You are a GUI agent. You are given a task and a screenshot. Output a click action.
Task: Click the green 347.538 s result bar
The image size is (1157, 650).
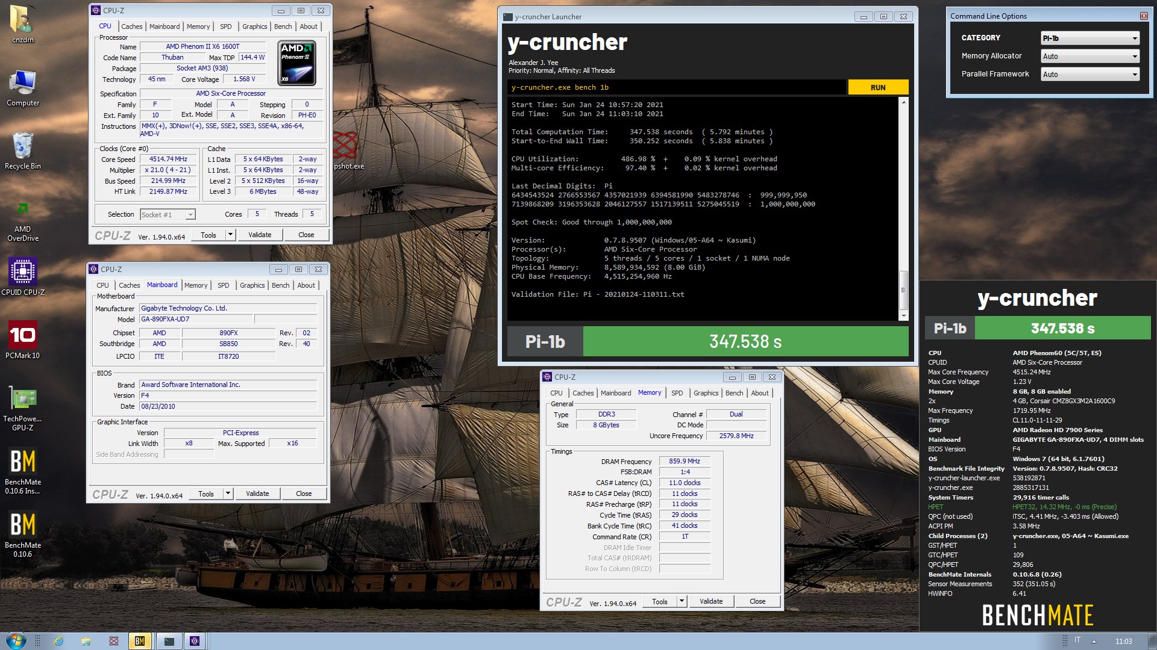[x=745, y=341]
